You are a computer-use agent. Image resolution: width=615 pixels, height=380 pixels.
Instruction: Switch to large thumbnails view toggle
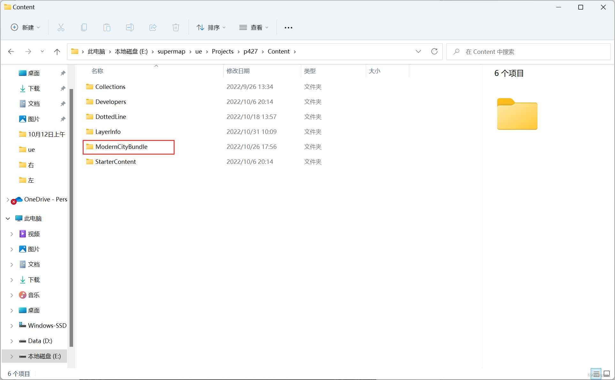point(607,374)
